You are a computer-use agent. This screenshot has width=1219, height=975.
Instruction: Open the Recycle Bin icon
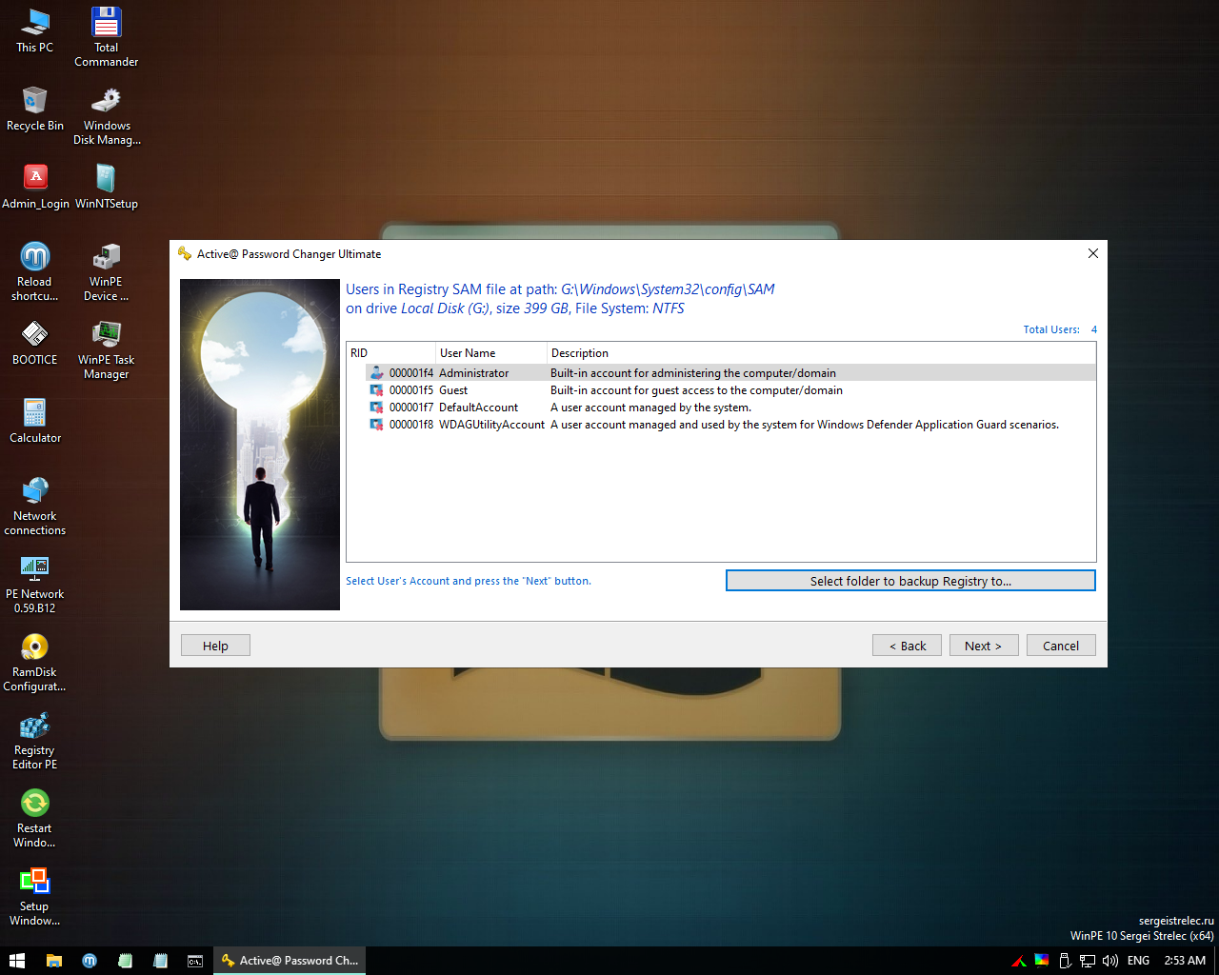[x=35, y=108]
